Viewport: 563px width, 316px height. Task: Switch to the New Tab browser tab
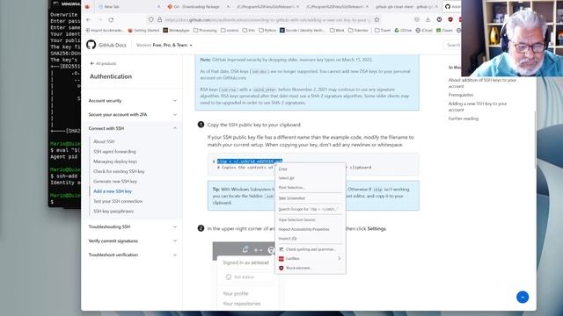[x=128, y=6]
